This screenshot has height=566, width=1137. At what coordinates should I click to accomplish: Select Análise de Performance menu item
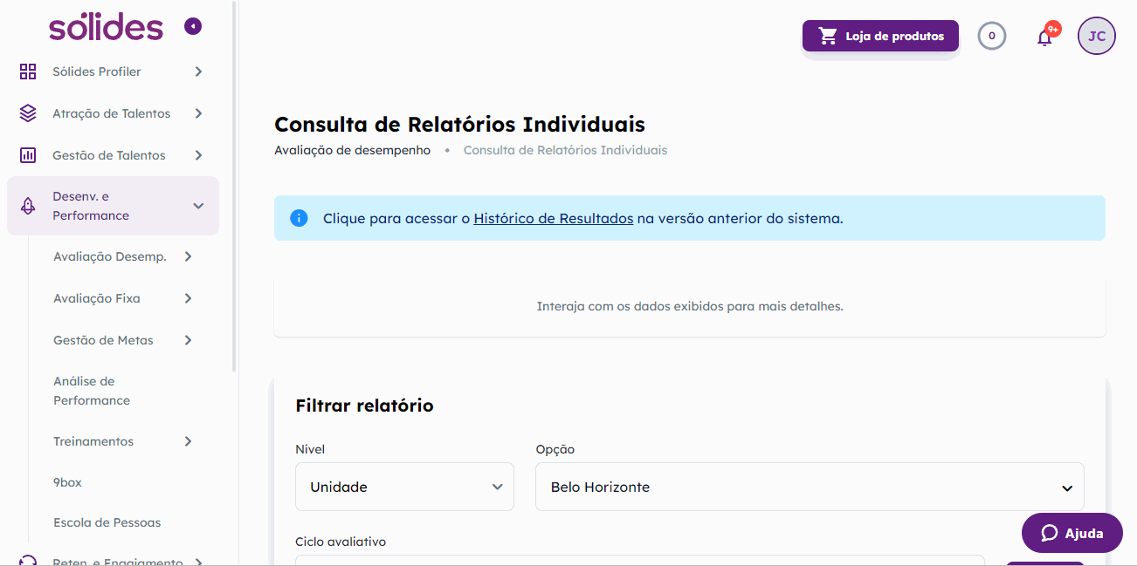click(92, 391)
